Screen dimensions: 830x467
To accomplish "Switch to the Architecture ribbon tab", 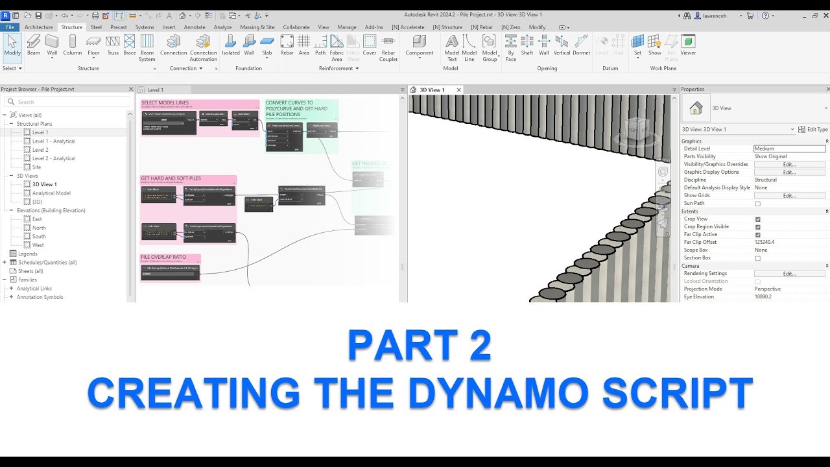I will pos(39,27).
